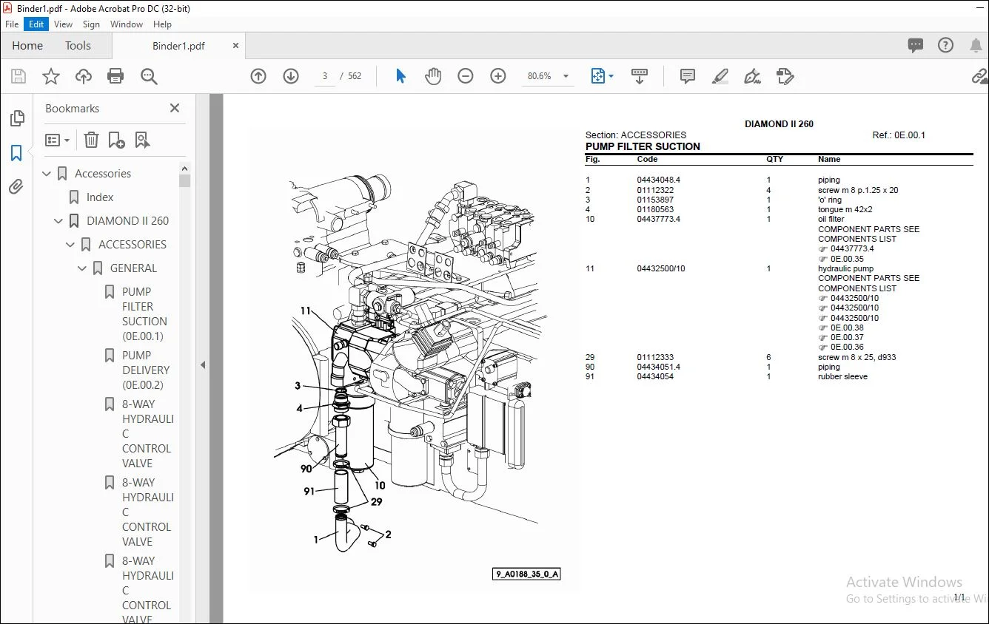Open the View menu
This screenshot has width=989, height=624.
coord(64,24)
